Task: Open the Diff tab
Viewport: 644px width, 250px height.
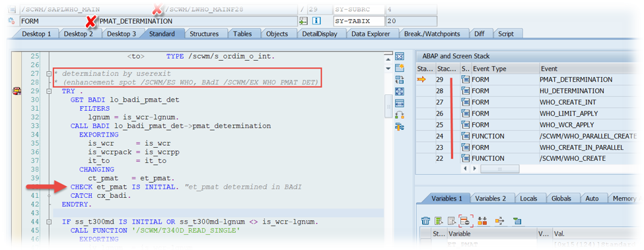Action: [x=480, y=34]
